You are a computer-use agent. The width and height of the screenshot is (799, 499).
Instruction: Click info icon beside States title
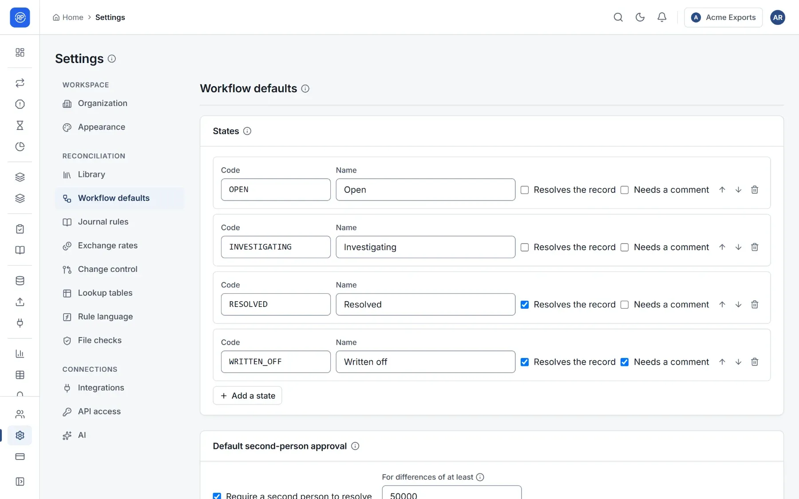(x=247, y=131)
